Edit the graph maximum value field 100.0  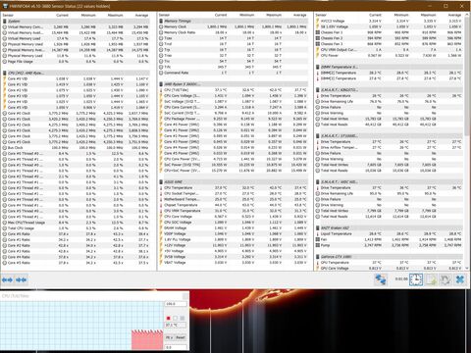tap(176, 304)
